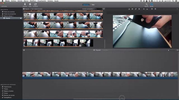This screenshot has width=179, height=100.
Task: Click the Tripode1 project title in timeline
Action: click(98, 50)
